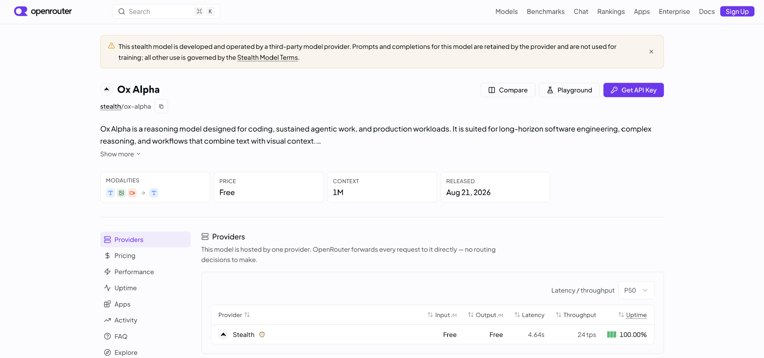Go to the Explore sidebar section
Image resolution: width=764 pixels, height=358 pixels.
point(145,352)
